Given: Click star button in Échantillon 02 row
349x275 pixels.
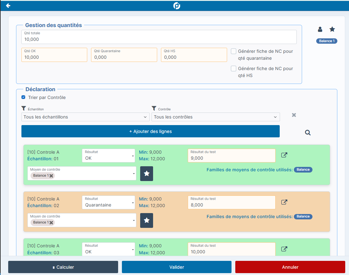Looking at the screenshot, I should (x=146, y=220).
